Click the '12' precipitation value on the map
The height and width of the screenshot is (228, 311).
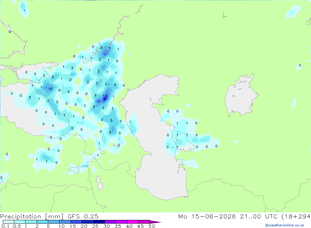[51, 89]
